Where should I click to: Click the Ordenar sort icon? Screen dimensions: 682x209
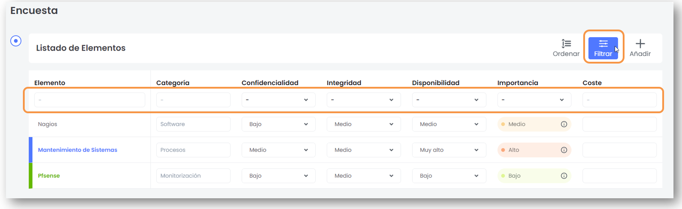click(x=566, y=48)
